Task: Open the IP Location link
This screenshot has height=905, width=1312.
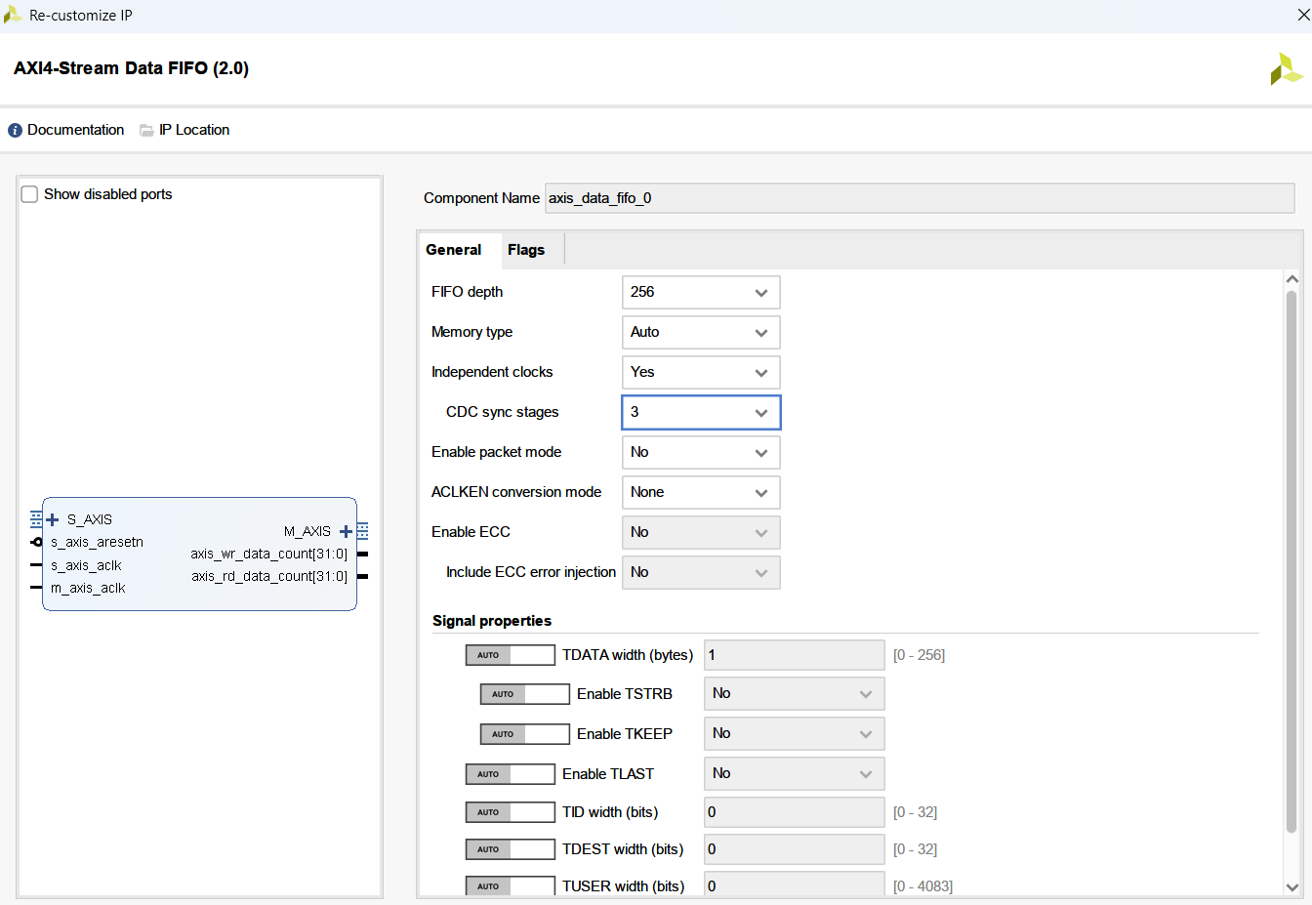Action: click(x=194, y=130)
